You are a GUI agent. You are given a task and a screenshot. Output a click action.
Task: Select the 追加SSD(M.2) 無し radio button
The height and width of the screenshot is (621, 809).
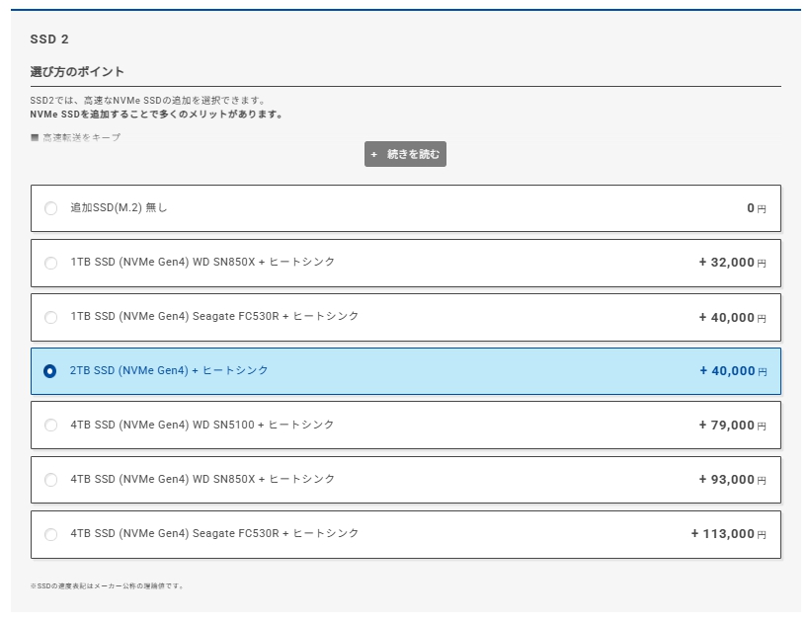tap(51, 208)
